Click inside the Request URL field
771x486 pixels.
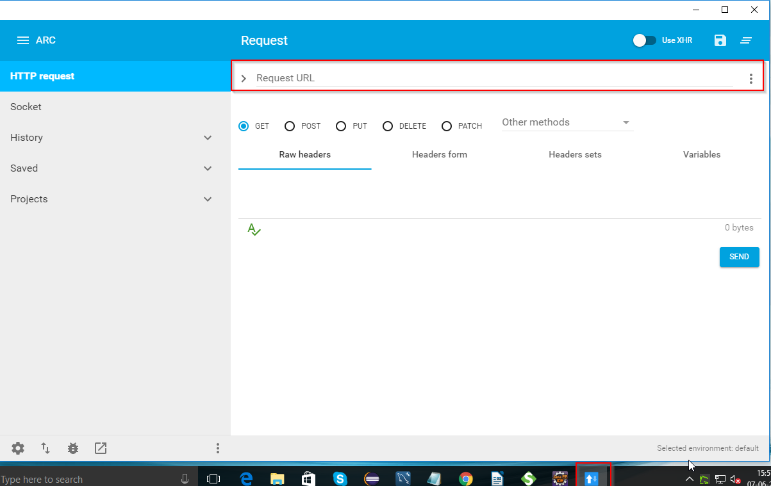click(x=449, y=77)
